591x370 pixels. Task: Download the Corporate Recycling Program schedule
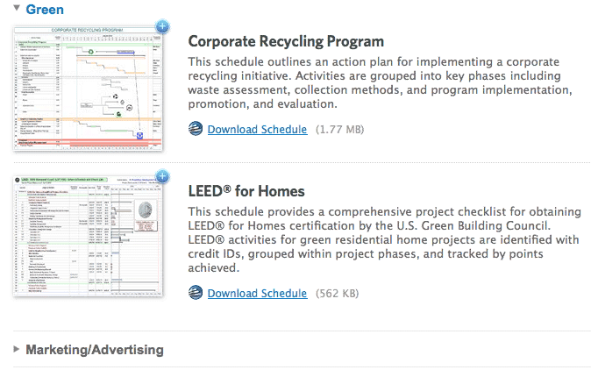[257, 130]
